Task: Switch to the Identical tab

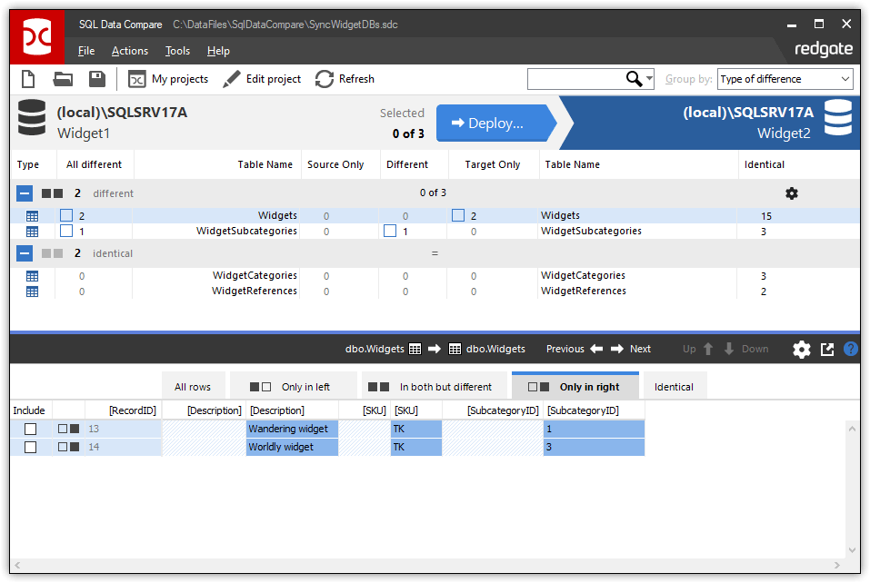Action: point(675,387)
